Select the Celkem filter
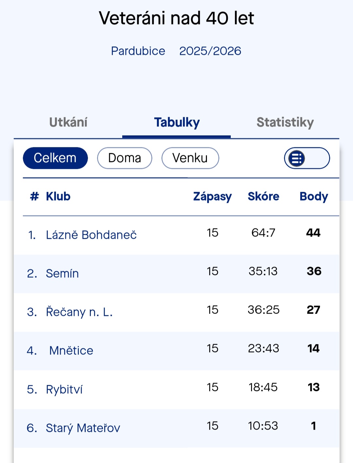353x463 pixels. 55,158
